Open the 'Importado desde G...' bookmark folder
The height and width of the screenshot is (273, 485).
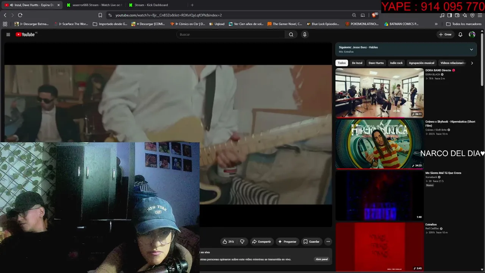click(x=110, y=24)
